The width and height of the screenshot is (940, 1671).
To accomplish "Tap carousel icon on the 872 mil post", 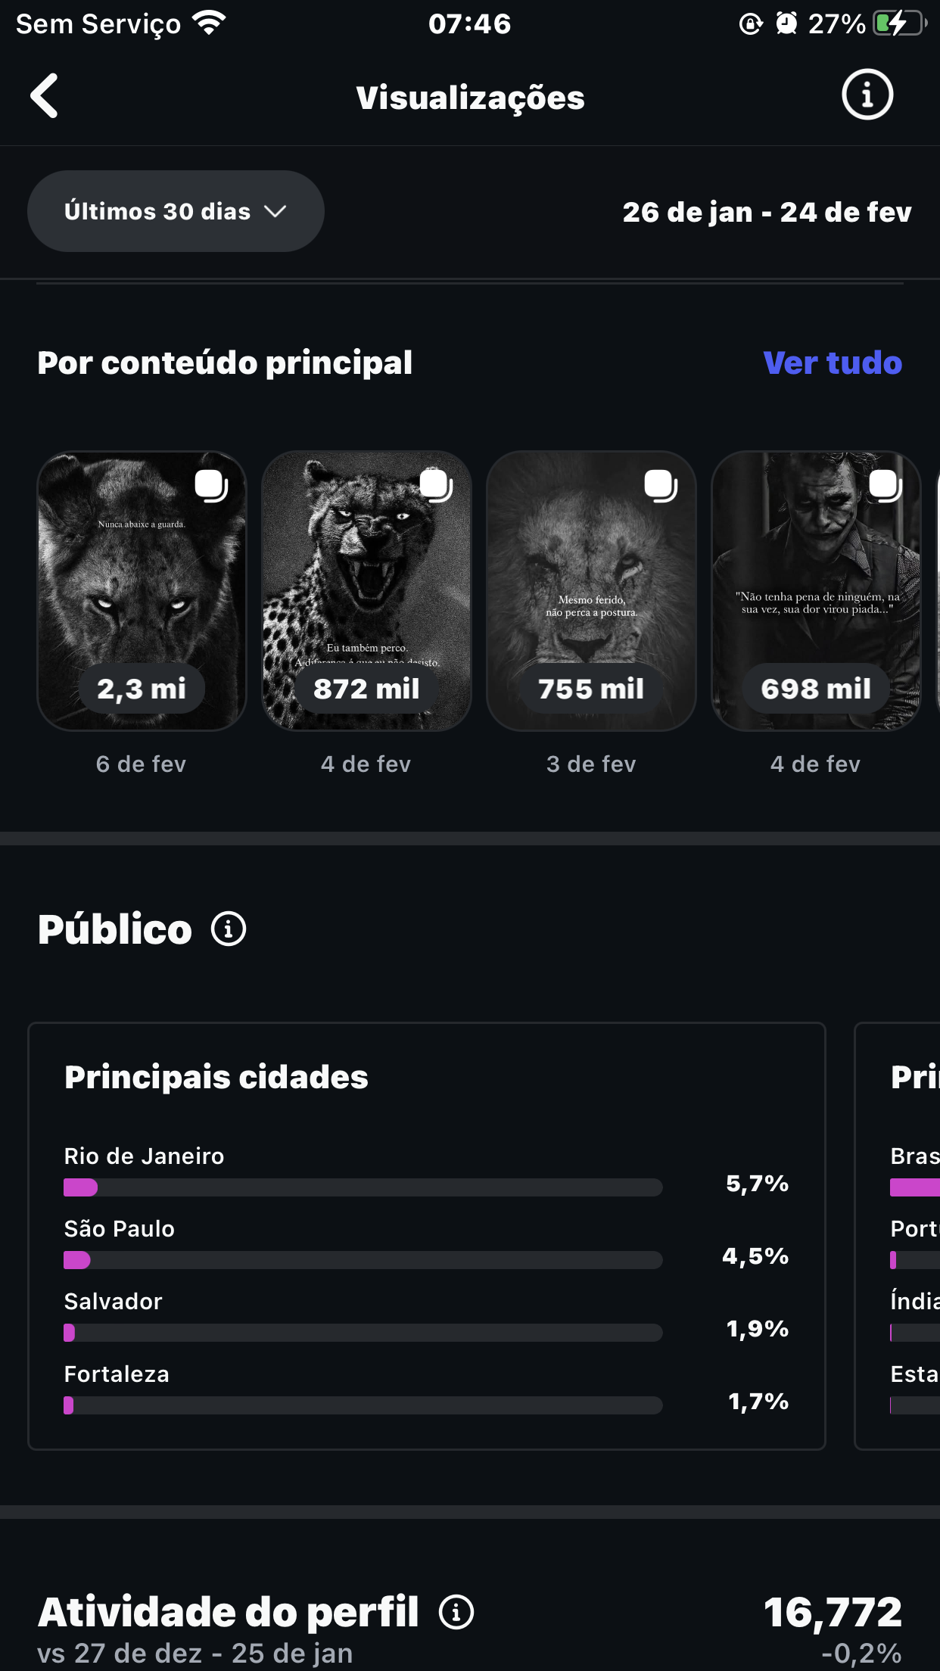I will (x=436, y=486).
